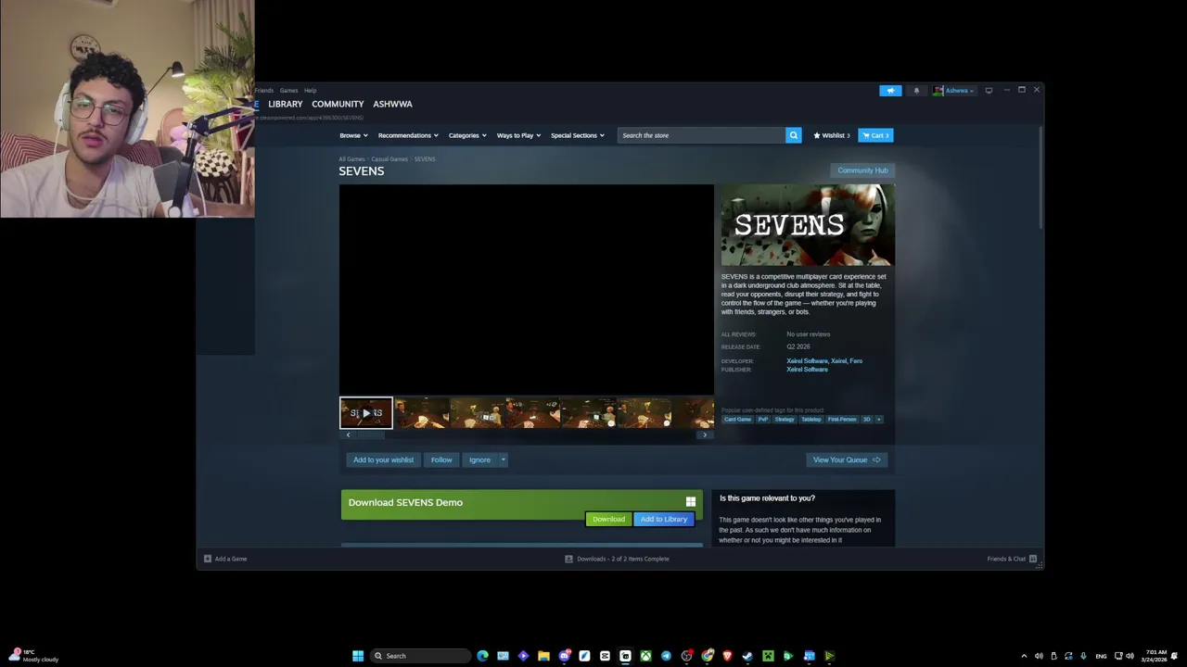Click View Your Queue button
This screenshot has width=1187, height=667.
click(847, 459)
